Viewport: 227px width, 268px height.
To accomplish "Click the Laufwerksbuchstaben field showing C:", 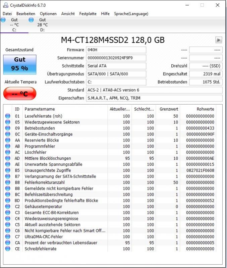I will coord(116,82).
